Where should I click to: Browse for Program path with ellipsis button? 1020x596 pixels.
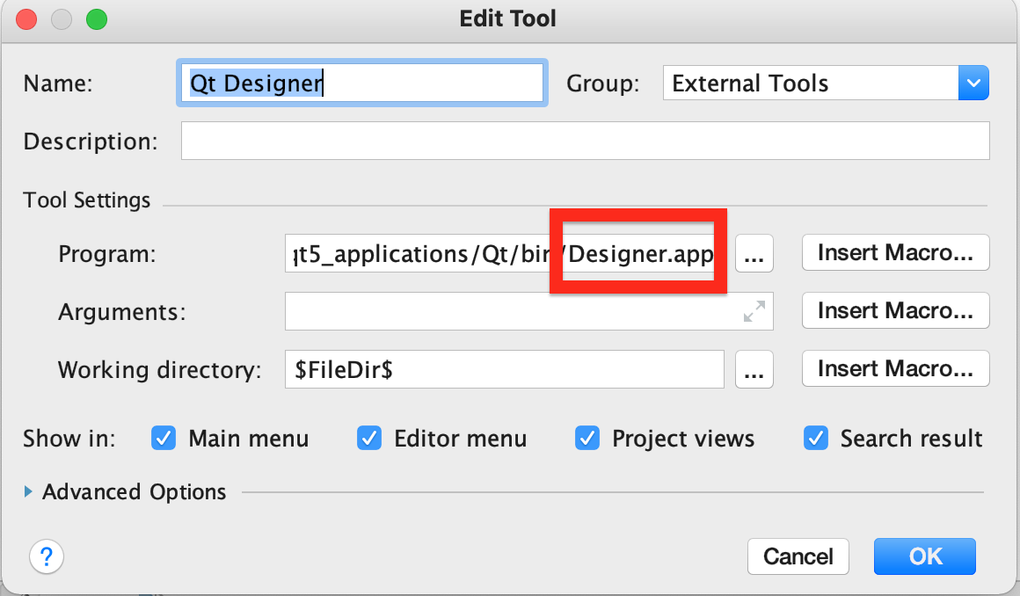[754, 254]
